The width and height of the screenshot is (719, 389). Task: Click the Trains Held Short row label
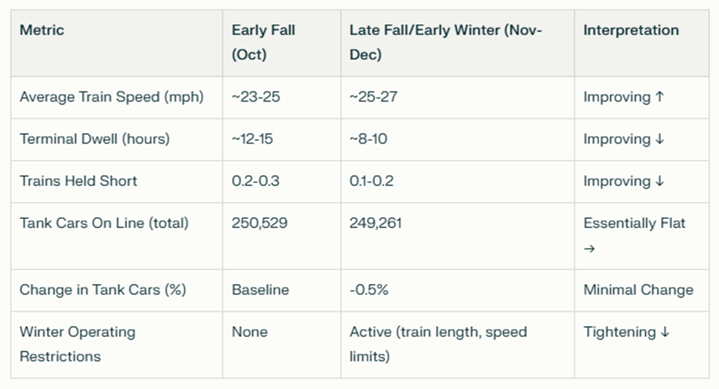(x=78, y=181)
